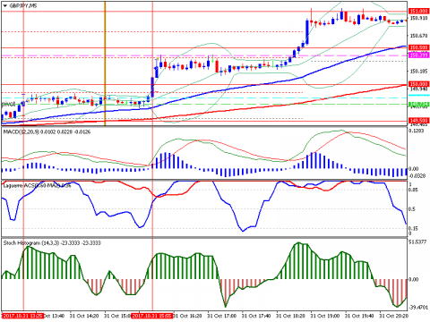
Task: Click the 150.000 red price level tag
Action: 418,84
